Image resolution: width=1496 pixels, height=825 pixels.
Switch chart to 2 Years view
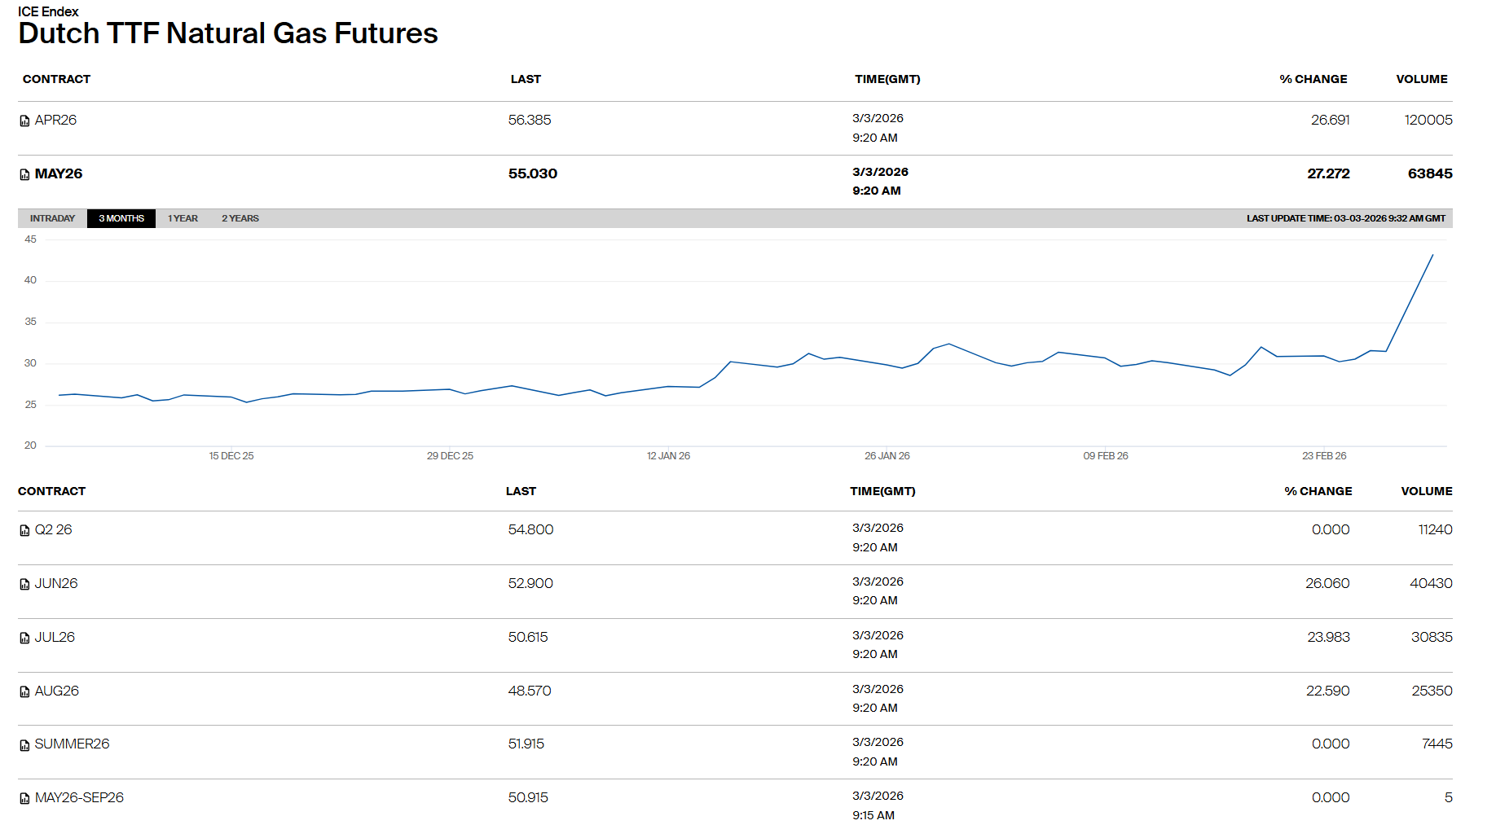point(240,218)
